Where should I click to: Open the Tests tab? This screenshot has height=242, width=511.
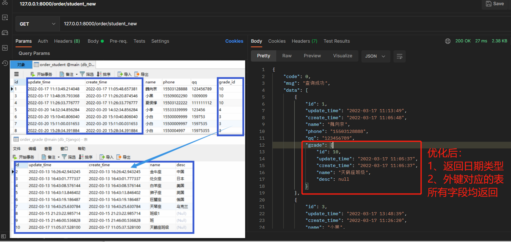pyautogui.click(x=139, y=41)
